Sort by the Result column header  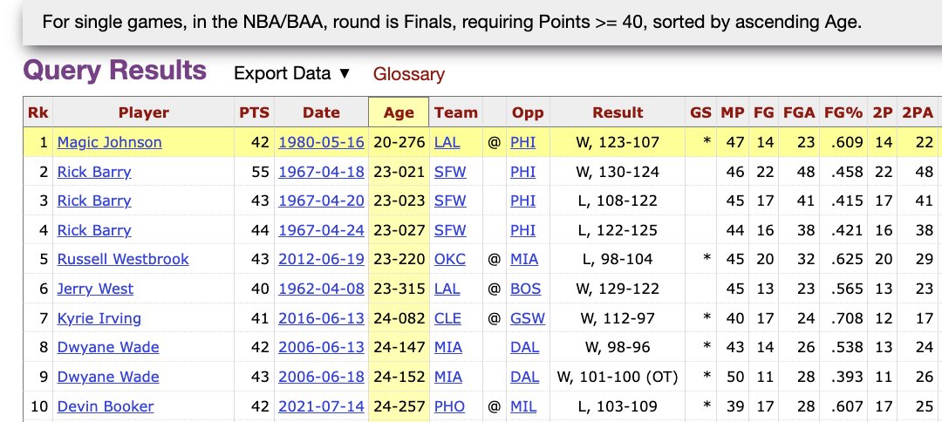618,112
